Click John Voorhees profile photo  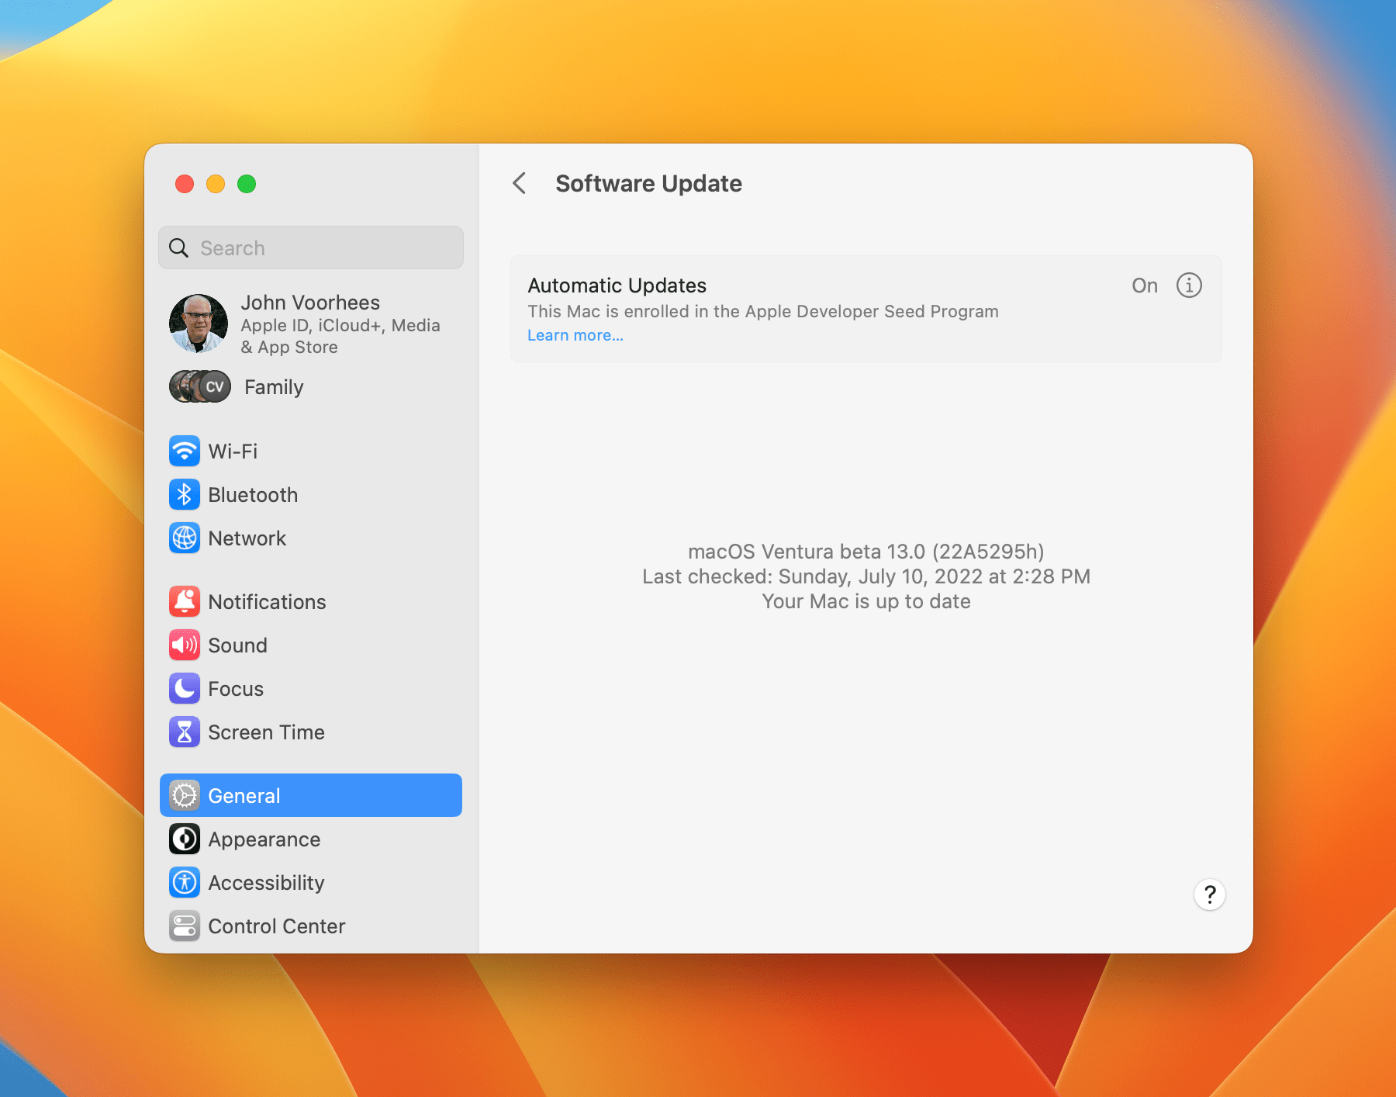(199, 323)
